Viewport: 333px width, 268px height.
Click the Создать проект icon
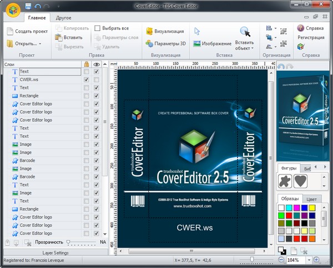10,31
